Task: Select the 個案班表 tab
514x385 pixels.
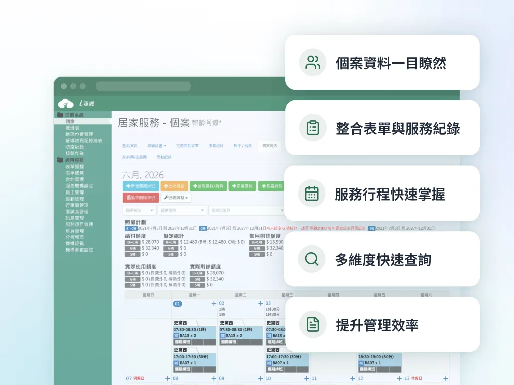Action: [270, 146]
